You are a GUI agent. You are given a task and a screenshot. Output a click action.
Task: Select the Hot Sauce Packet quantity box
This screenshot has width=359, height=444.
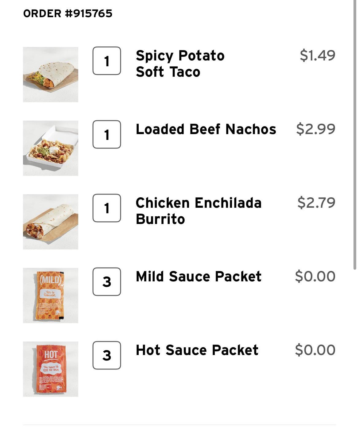tap(107, 355)
